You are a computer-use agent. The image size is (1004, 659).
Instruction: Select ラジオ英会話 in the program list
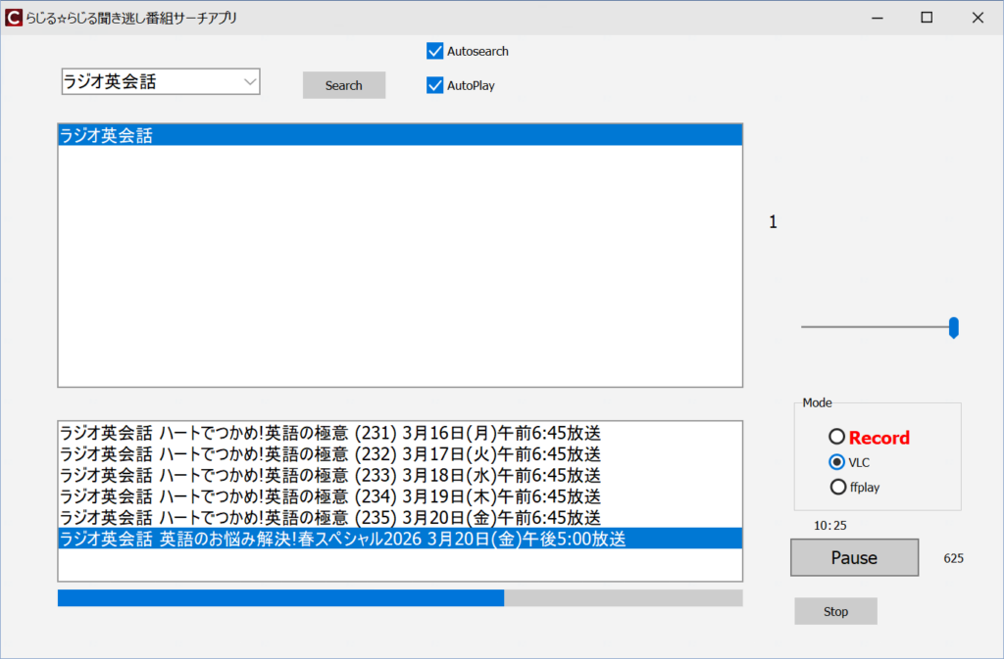[399, 136]
